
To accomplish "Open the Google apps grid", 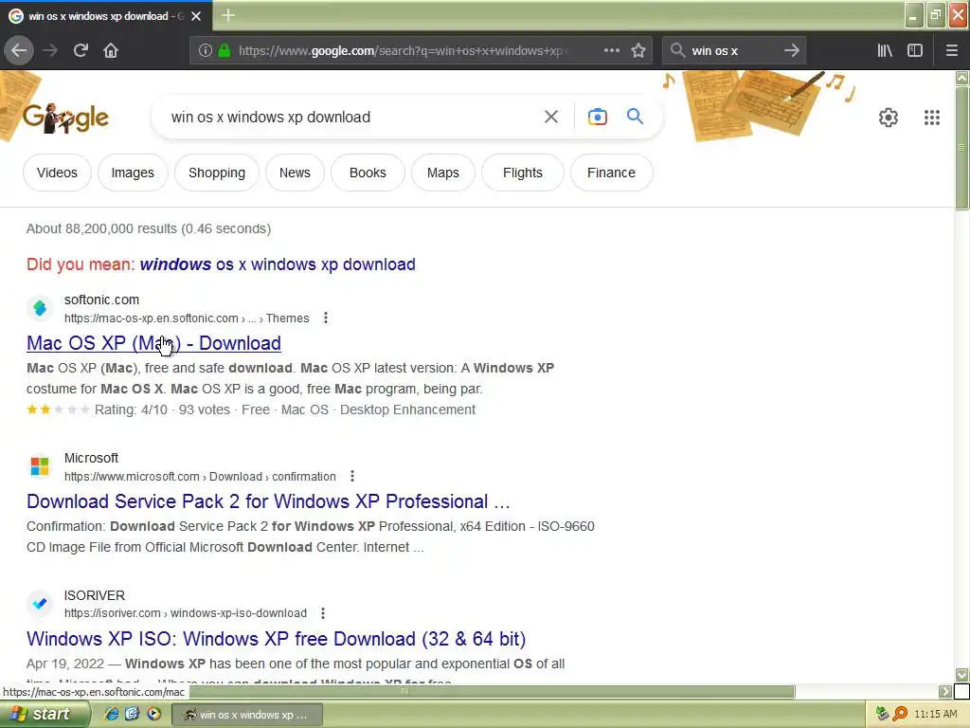I will (x=932, y=117).
